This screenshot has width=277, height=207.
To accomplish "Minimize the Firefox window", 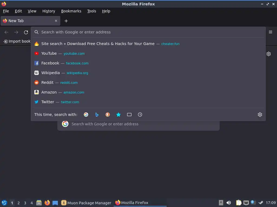I will point(262,4).
